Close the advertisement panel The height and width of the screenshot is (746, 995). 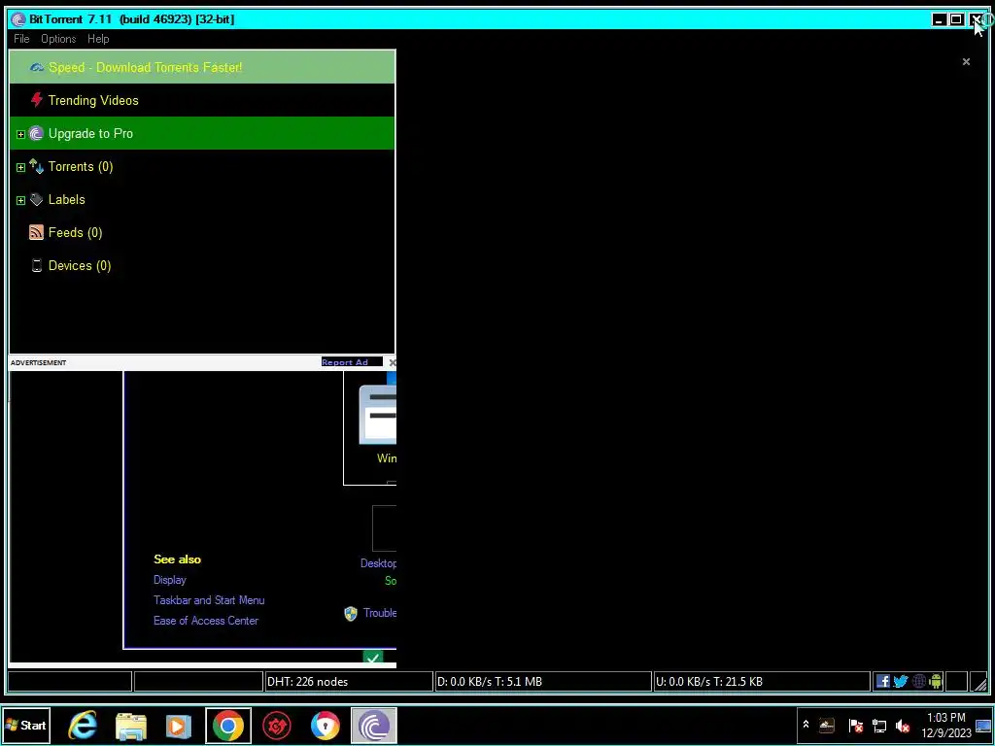pyautogui.click(x=393, y=362)
